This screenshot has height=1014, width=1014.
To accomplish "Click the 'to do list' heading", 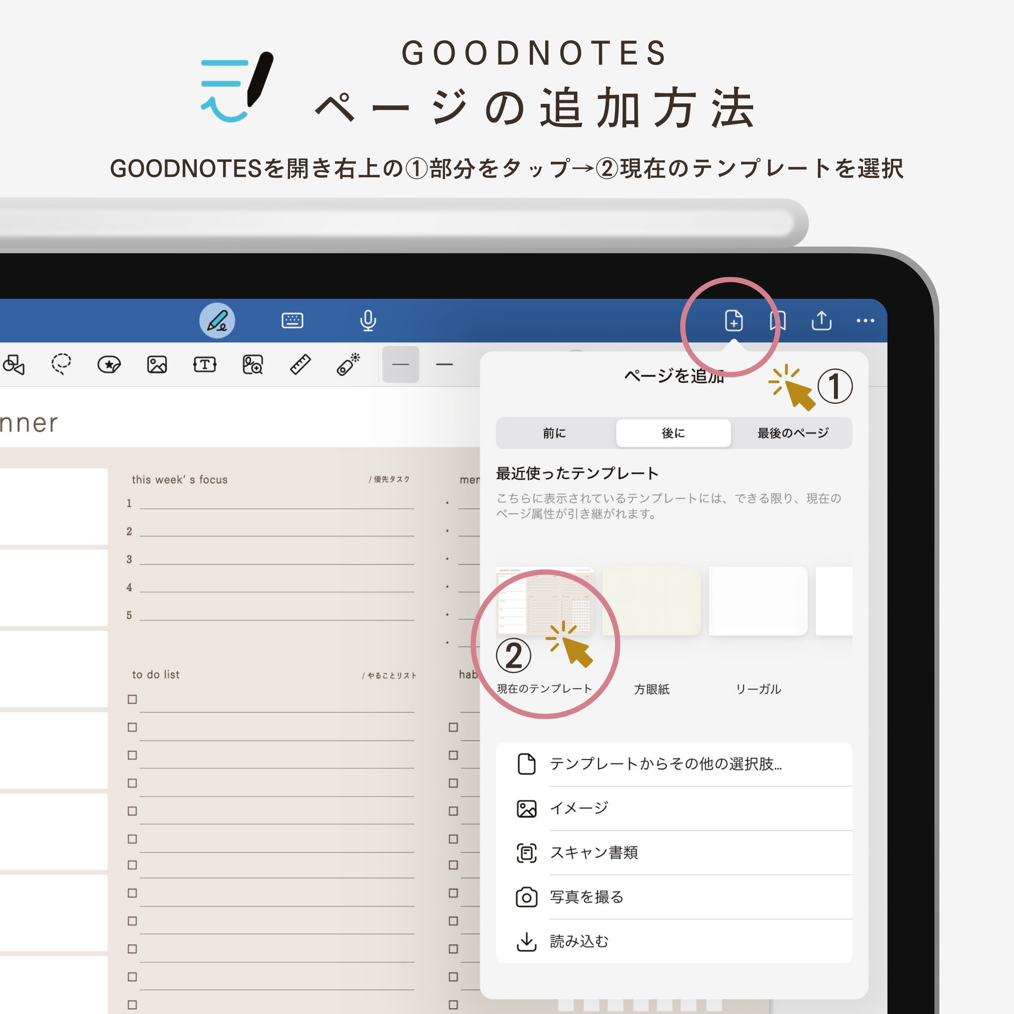I will tap(156, 675).
